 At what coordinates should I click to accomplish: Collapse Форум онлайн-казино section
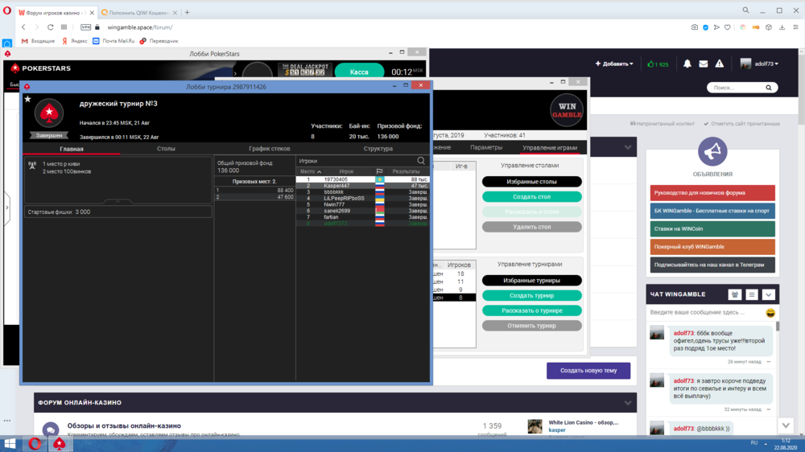tap(628, 402)
